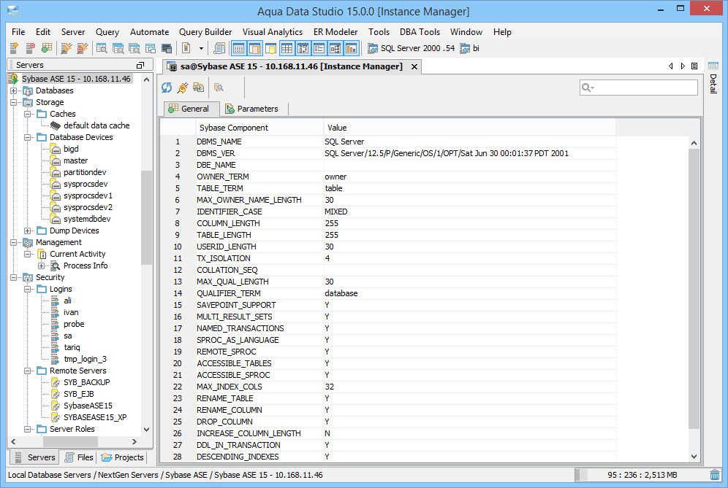
Task: Click the left tab navigation arrow
Action: pos(671,66)
